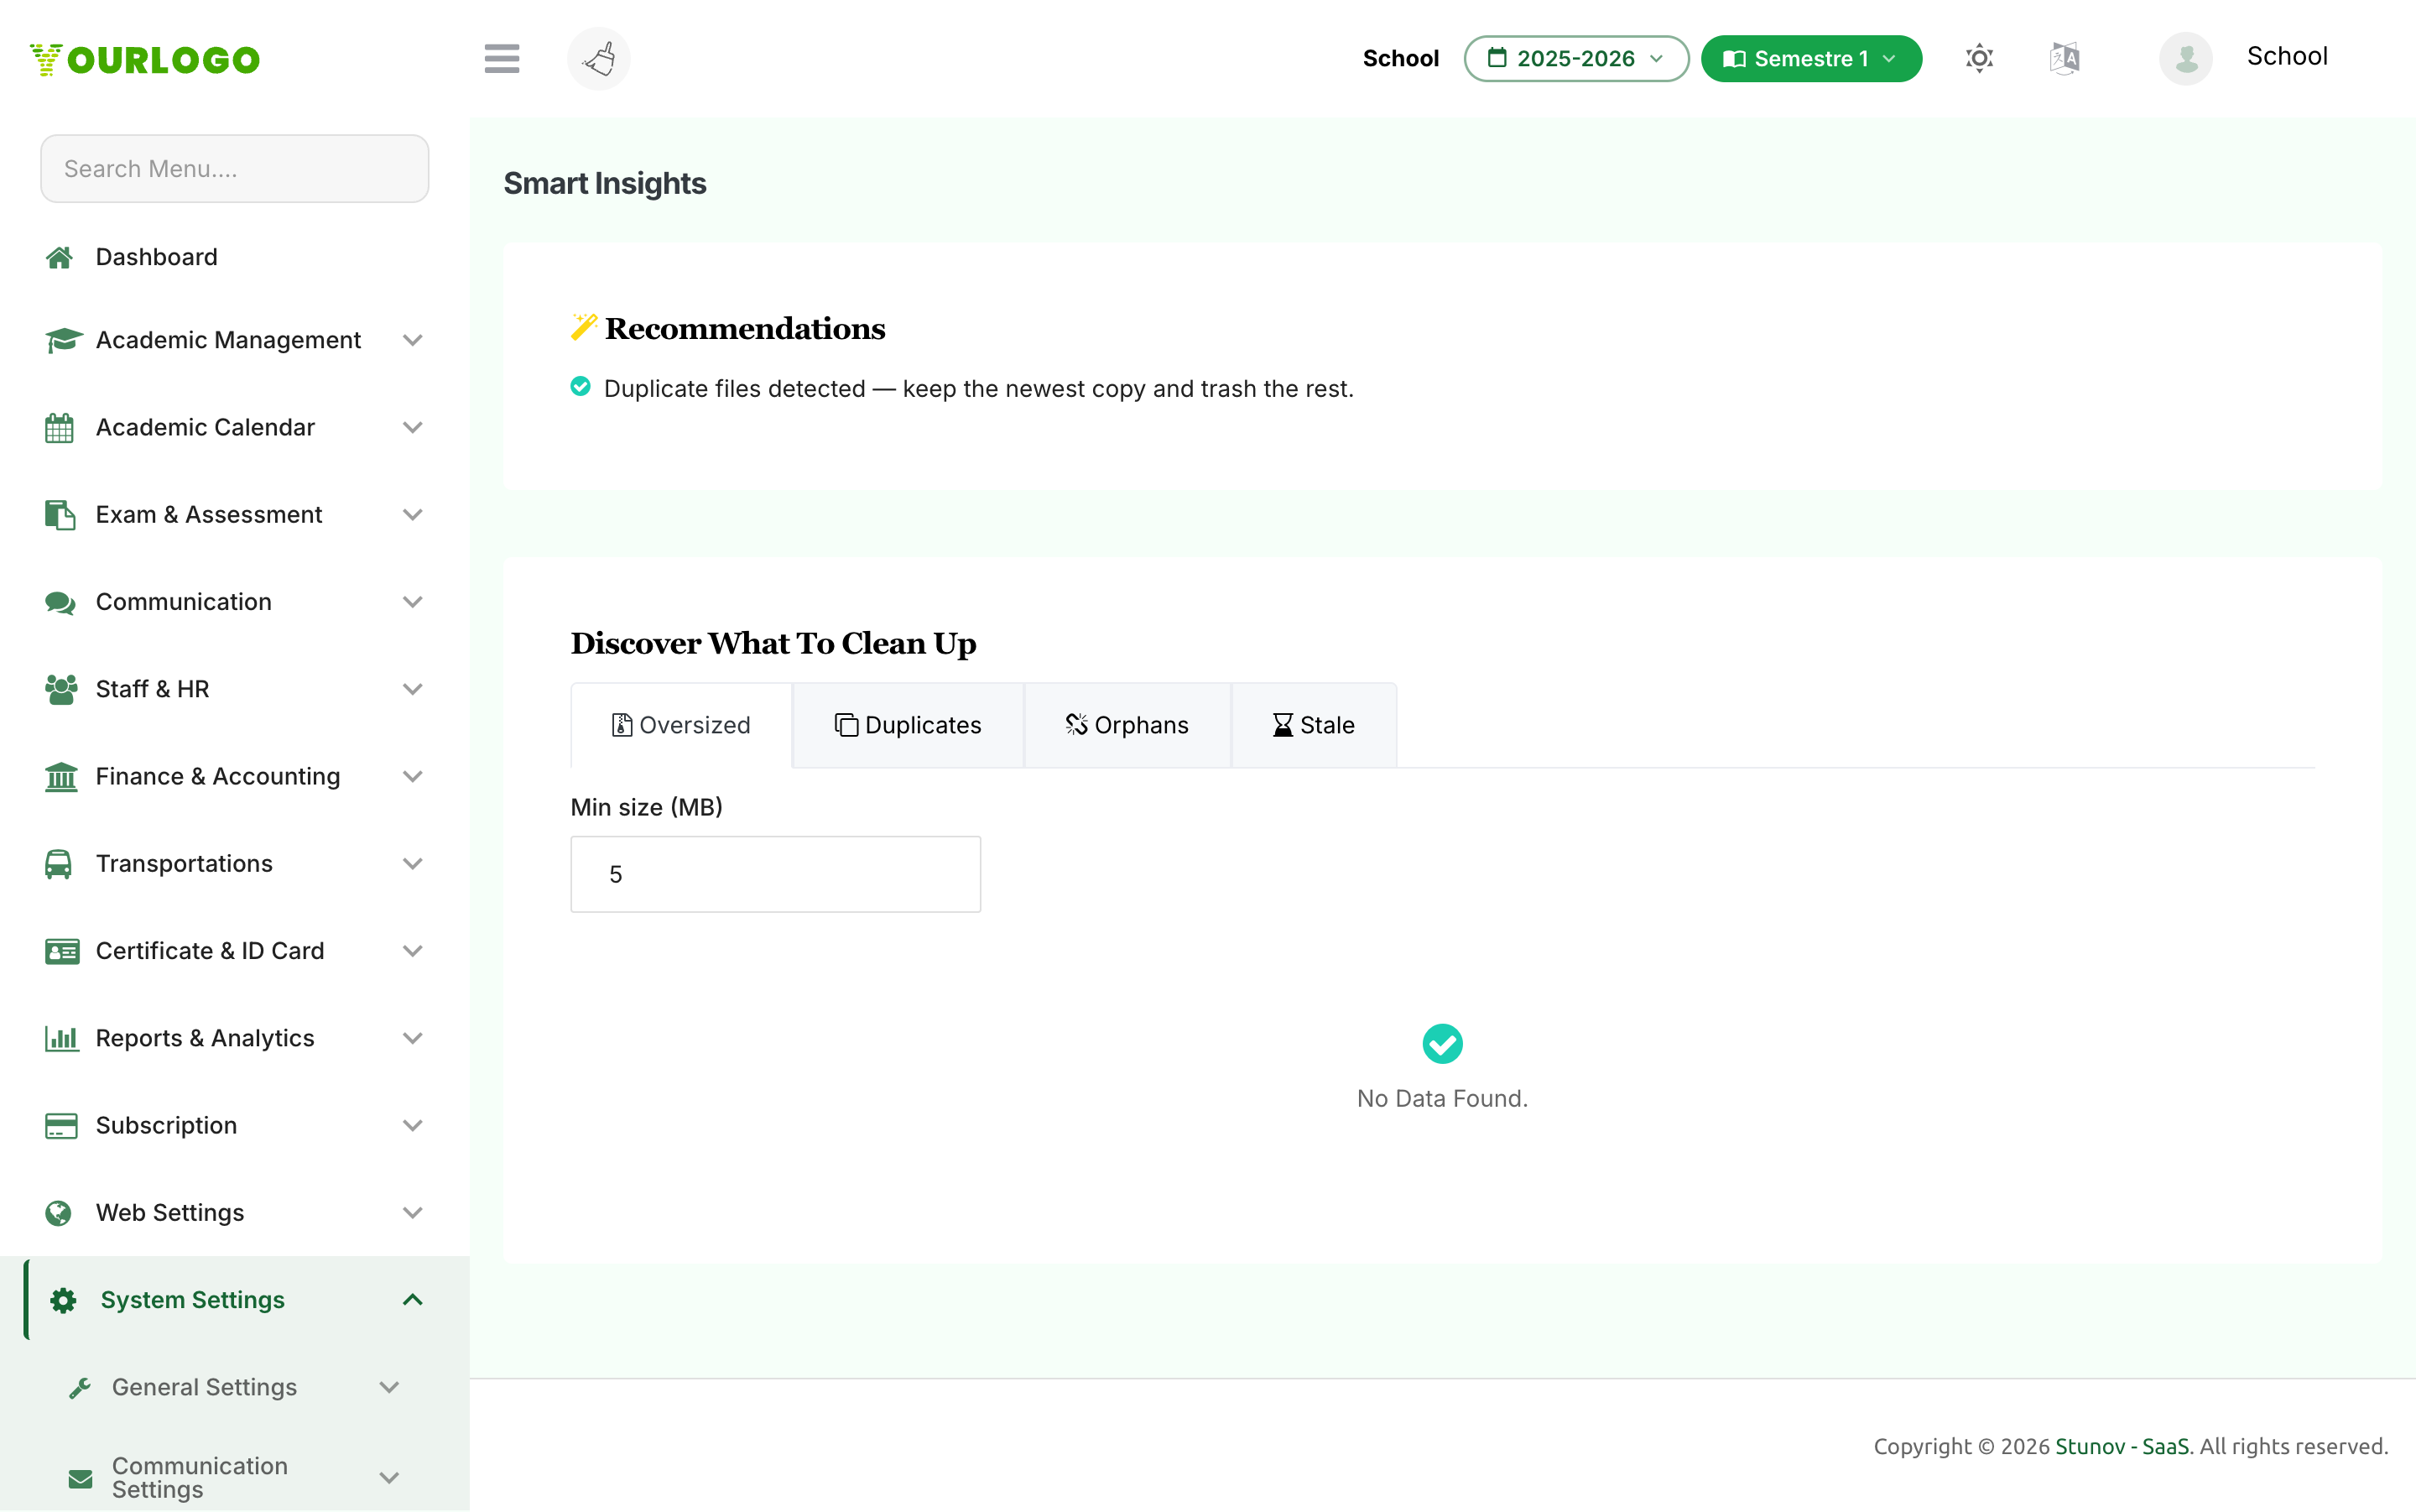Click the Finance & Accounting bank icon
This screenshot has width=2416, height=1512.
[61, 776]
